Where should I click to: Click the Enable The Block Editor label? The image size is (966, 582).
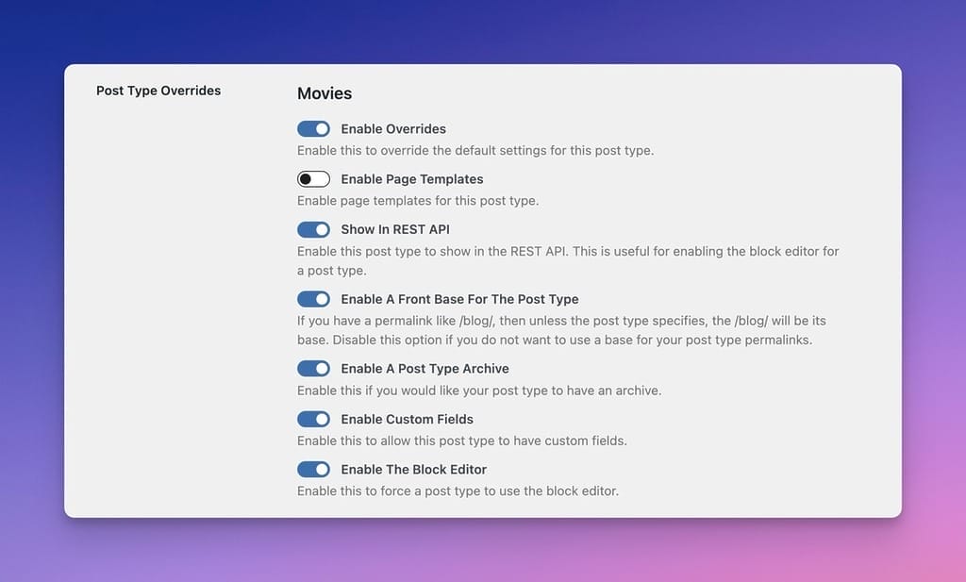414,469
